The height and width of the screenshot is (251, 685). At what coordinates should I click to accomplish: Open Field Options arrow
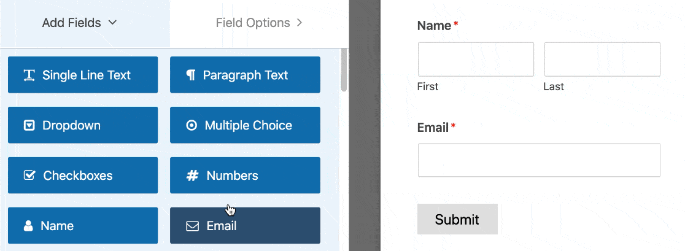(300, 23)
